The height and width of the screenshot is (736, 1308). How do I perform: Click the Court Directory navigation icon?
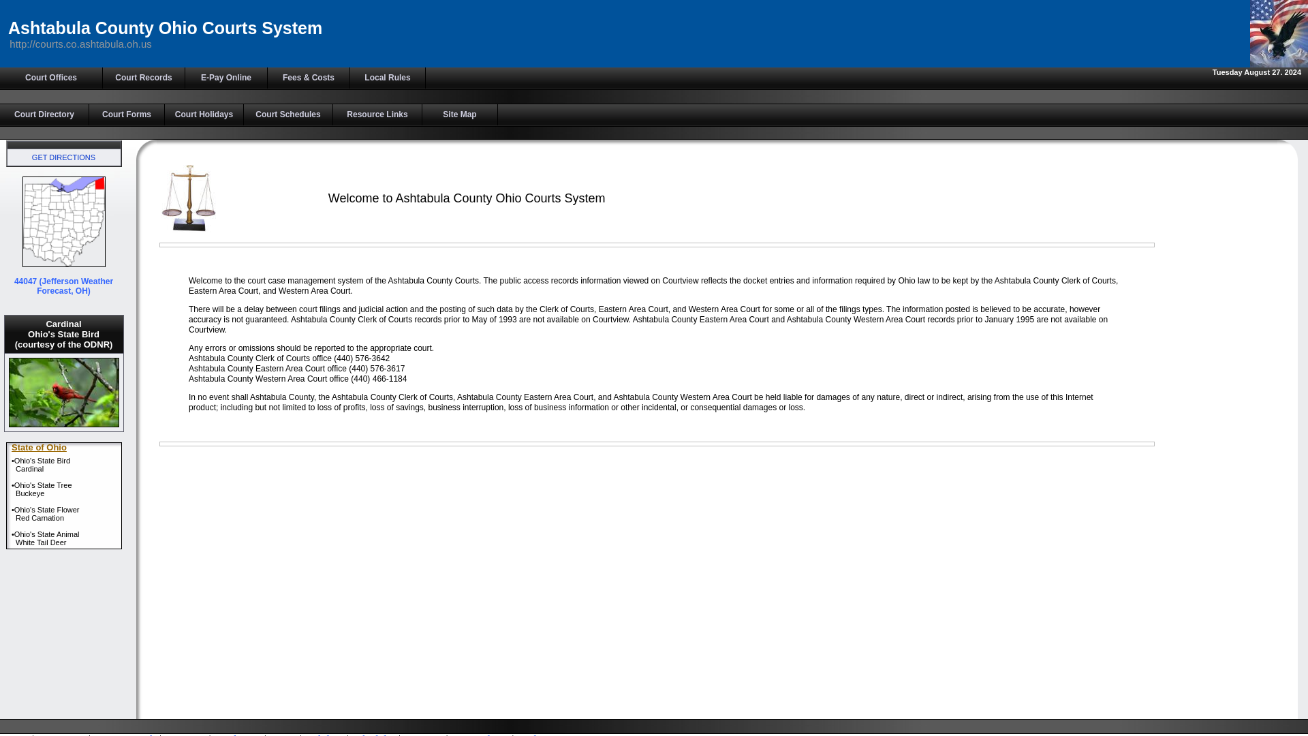(44, 114)
